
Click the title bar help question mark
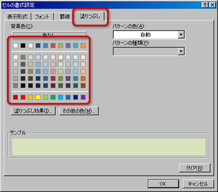pyautogui.click(x=205, y=5)
